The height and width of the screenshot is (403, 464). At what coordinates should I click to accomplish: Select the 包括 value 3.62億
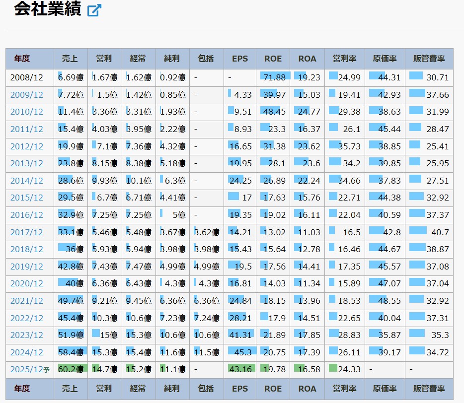click(x=207, y=232)
